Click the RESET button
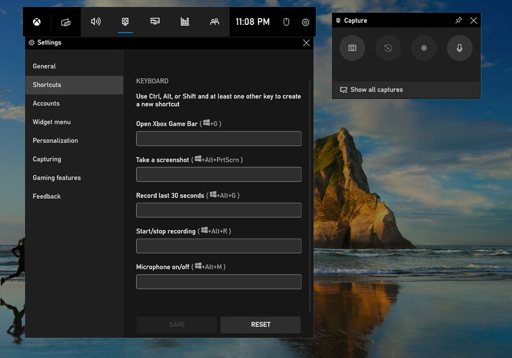512x358 pixels. pos(260,325)
